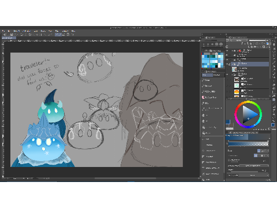Toggle visibility eye of the topmost layer
277x208 pixels.
(227, 51)
